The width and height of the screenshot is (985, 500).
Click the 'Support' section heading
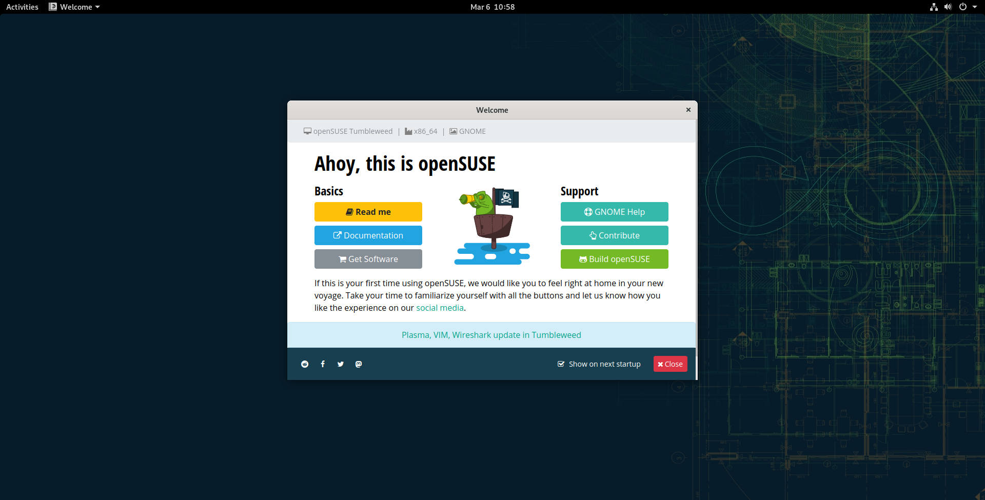[579, 191]
